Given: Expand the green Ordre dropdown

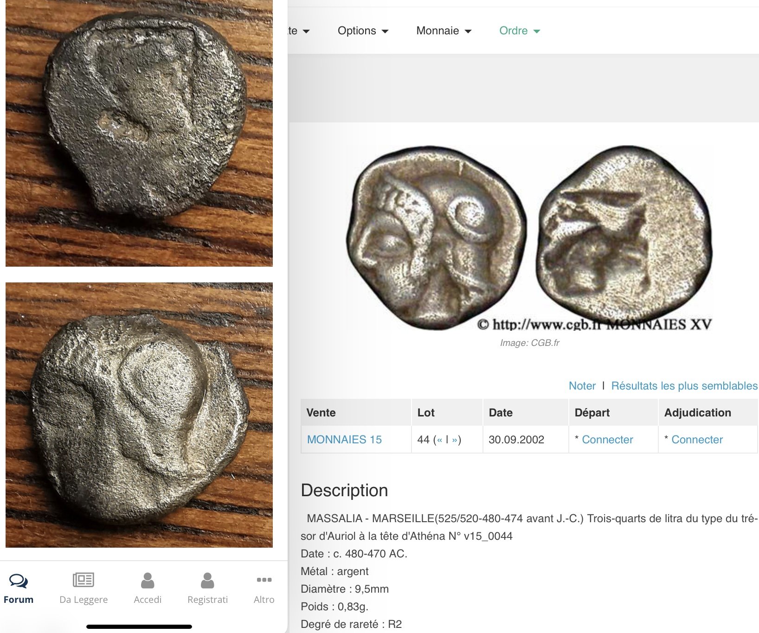Looking at the screenshot, I should (x=519, y=31).
